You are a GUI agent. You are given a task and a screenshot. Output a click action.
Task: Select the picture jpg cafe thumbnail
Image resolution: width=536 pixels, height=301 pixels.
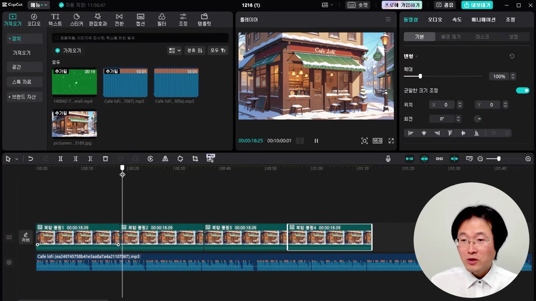[x=74, y=124]
